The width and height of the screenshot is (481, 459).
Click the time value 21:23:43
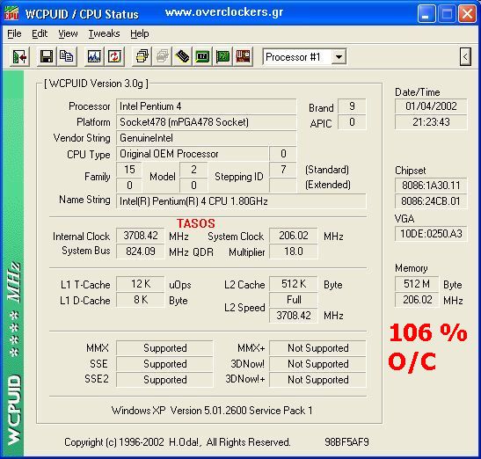tap(431, 122)
